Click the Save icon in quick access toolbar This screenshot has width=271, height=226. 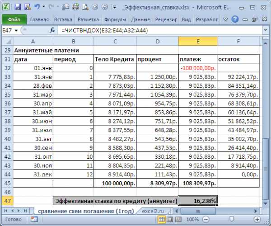pyautogui.click(x=18, y=7)
